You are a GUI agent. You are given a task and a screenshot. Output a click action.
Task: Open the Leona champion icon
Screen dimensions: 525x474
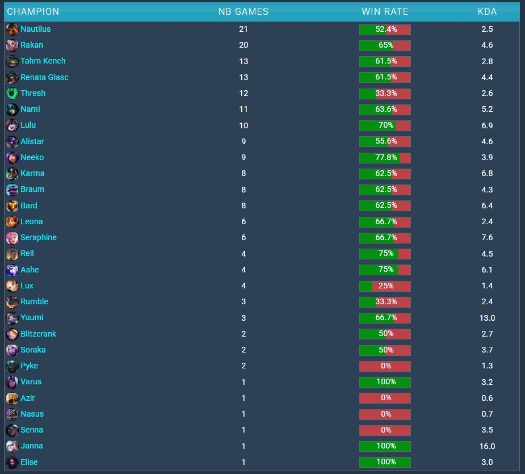click(12, 222)
